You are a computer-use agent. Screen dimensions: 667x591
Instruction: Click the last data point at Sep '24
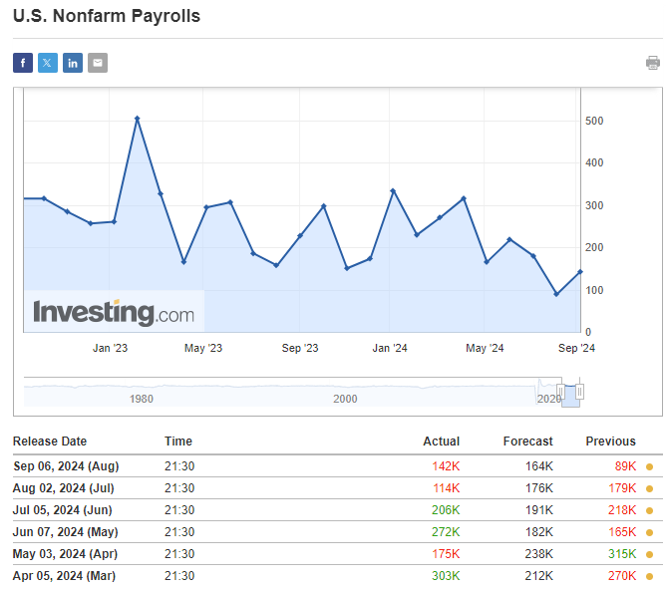[x=579, y=271]
